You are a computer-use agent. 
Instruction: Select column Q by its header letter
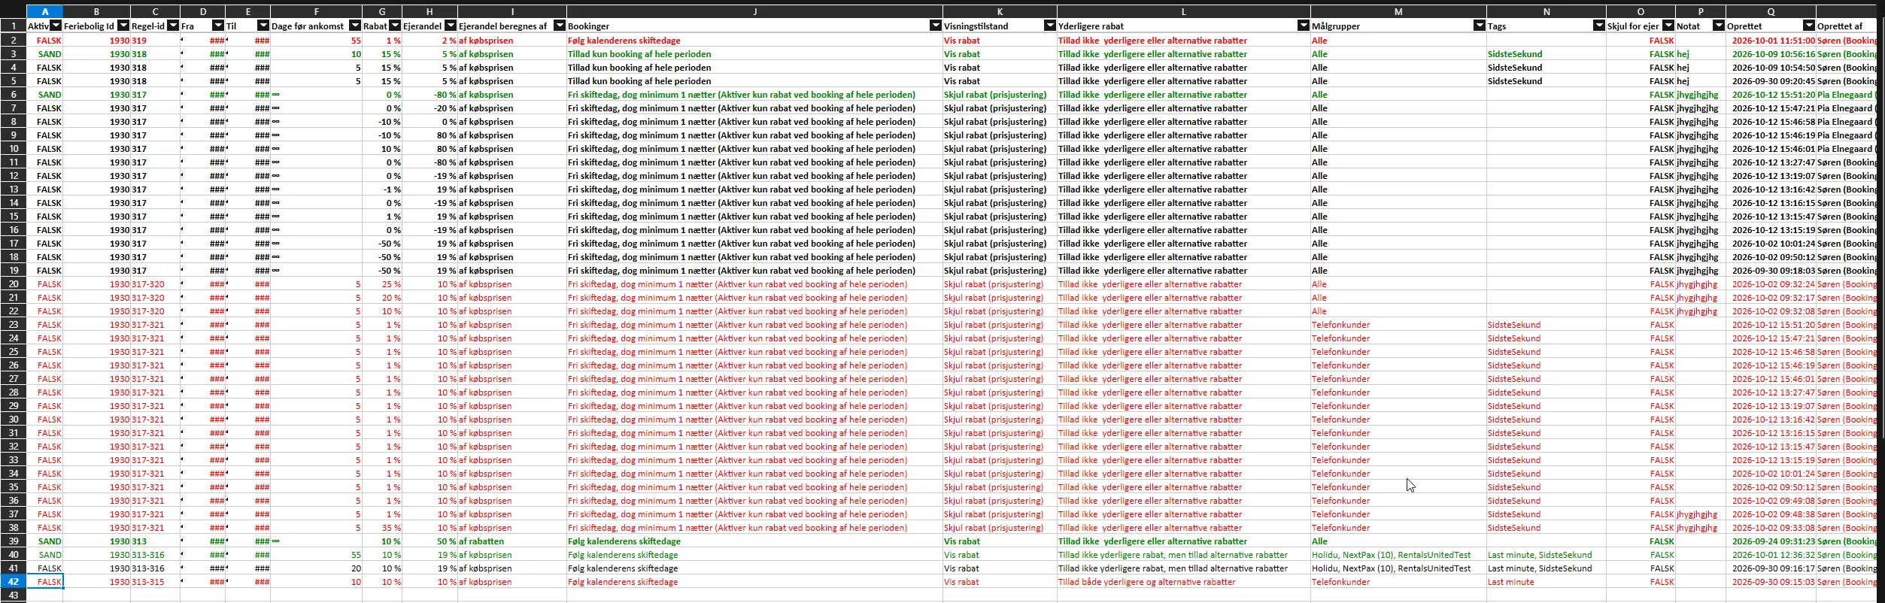[x=1771, y=11]
